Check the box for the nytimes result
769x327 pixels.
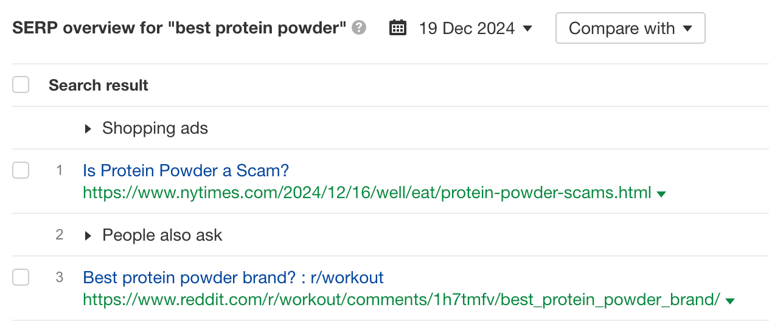(x=21, y=171)
